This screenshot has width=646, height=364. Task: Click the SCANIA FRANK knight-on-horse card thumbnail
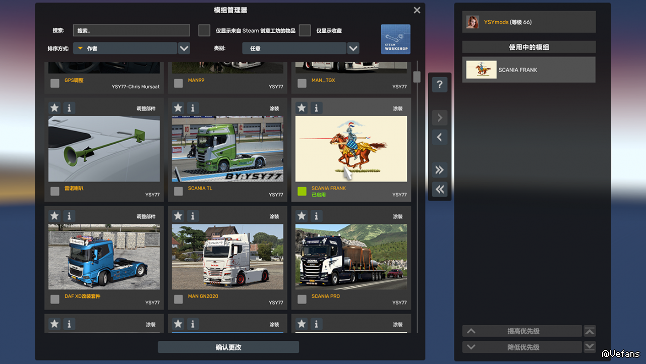pos(351,149)
